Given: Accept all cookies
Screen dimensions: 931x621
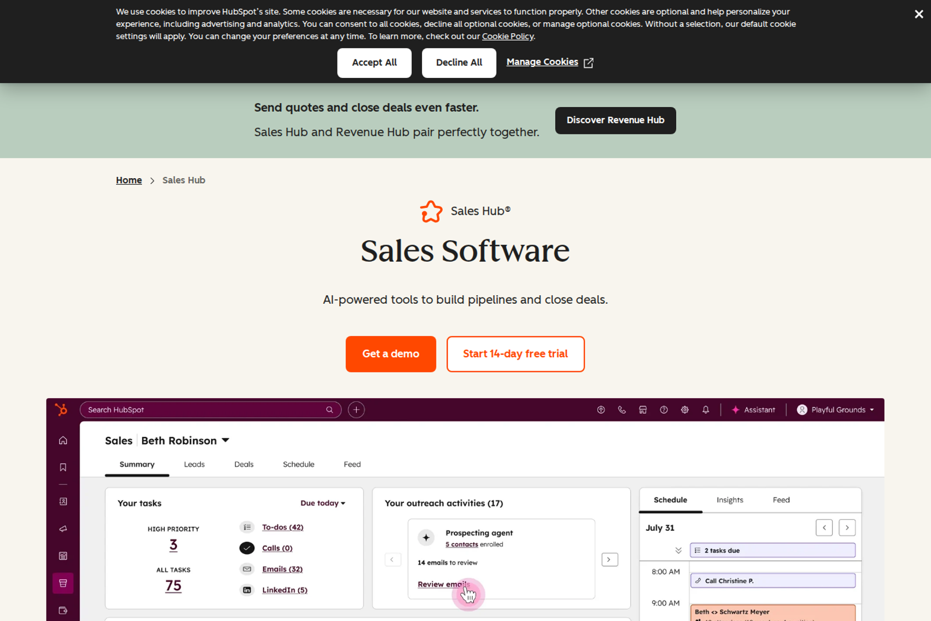Looking at the screenshot, I should click(374, 63).
